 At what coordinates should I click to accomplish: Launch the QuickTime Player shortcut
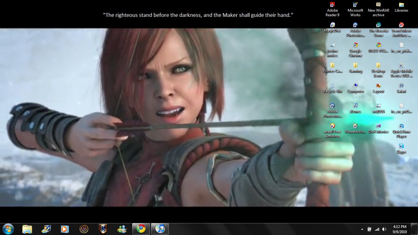click(x=401, y=130)
